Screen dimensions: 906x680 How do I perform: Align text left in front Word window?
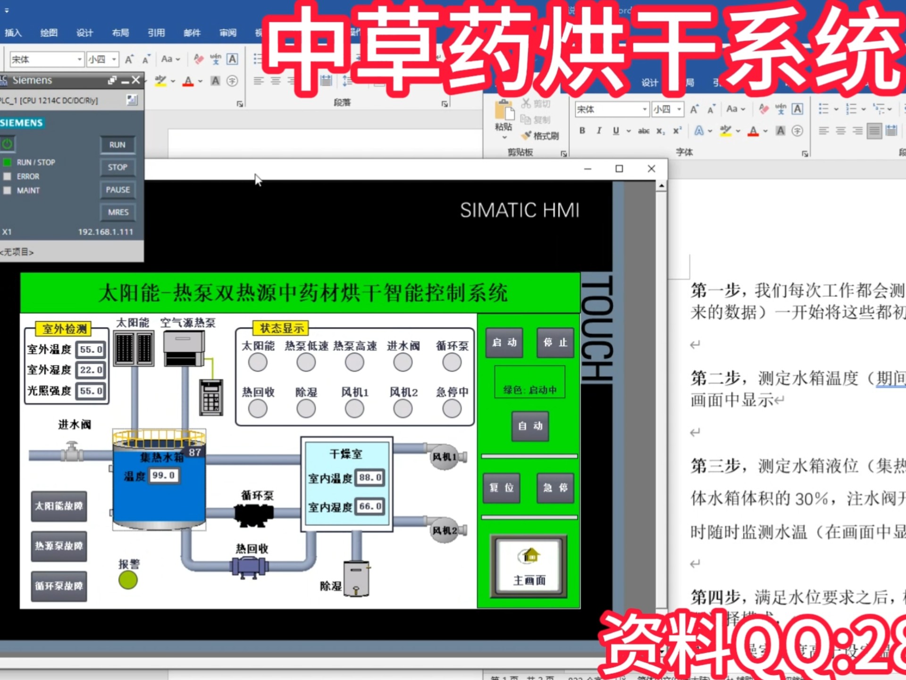(824, 131)
